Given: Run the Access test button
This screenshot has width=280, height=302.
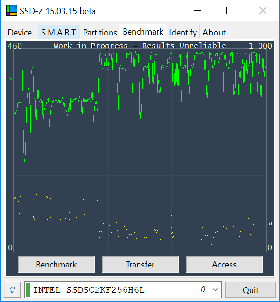Looking at the screenshot, I should point(224,265).
